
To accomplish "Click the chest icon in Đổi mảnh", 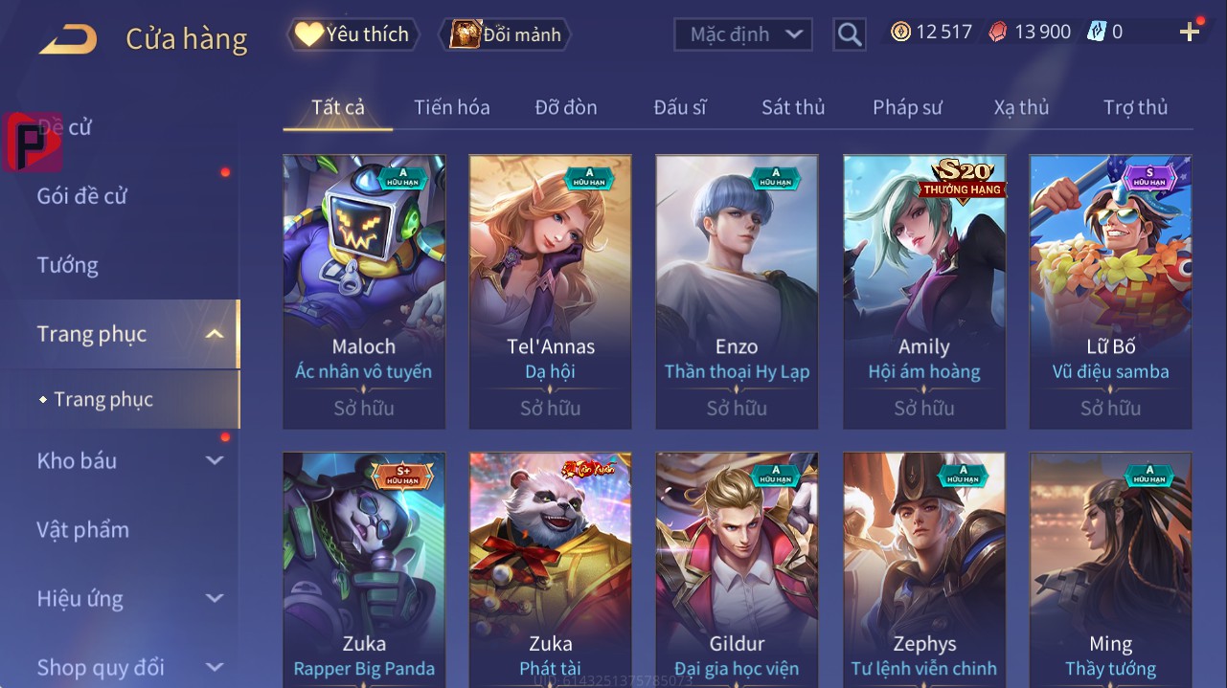I will point(466,34).
